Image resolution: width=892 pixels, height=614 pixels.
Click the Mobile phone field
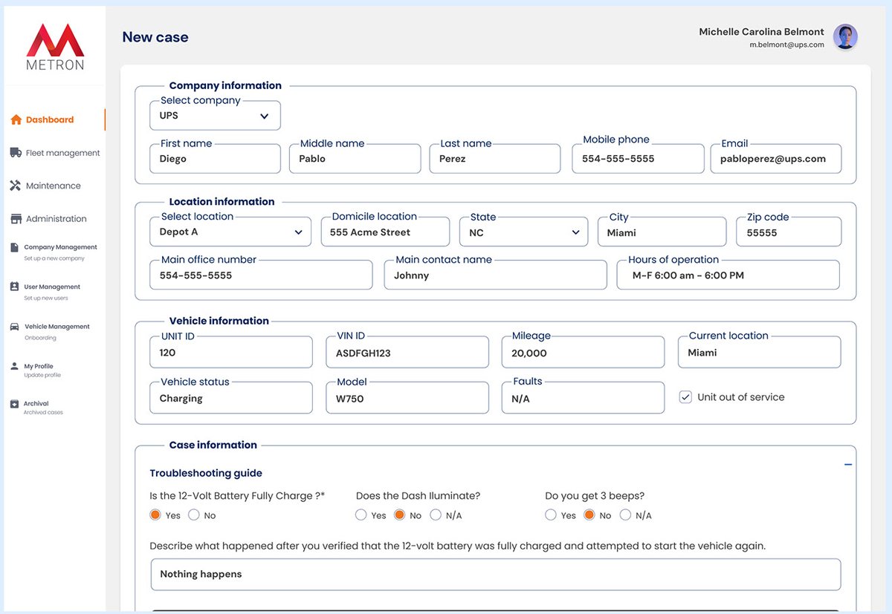point(638,159)
